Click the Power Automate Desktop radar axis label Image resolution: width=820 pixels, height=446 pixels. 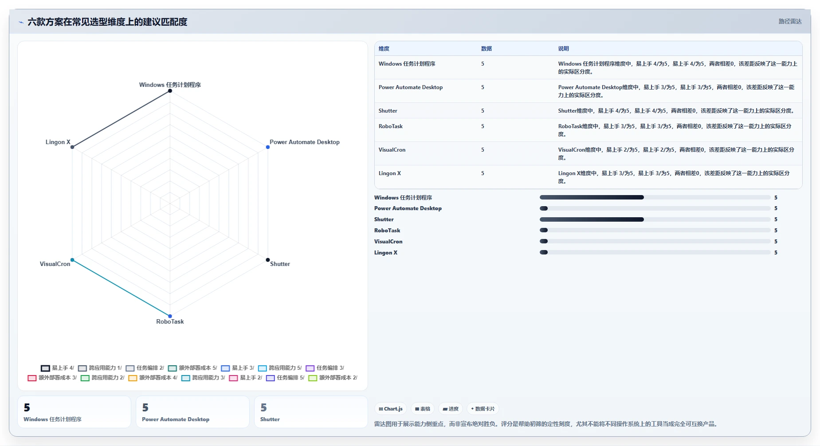(x=305, y=142)
